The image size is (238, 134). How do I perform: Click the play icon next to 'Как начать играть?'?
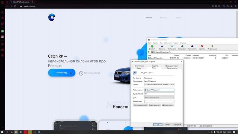(x=81, y=73)
